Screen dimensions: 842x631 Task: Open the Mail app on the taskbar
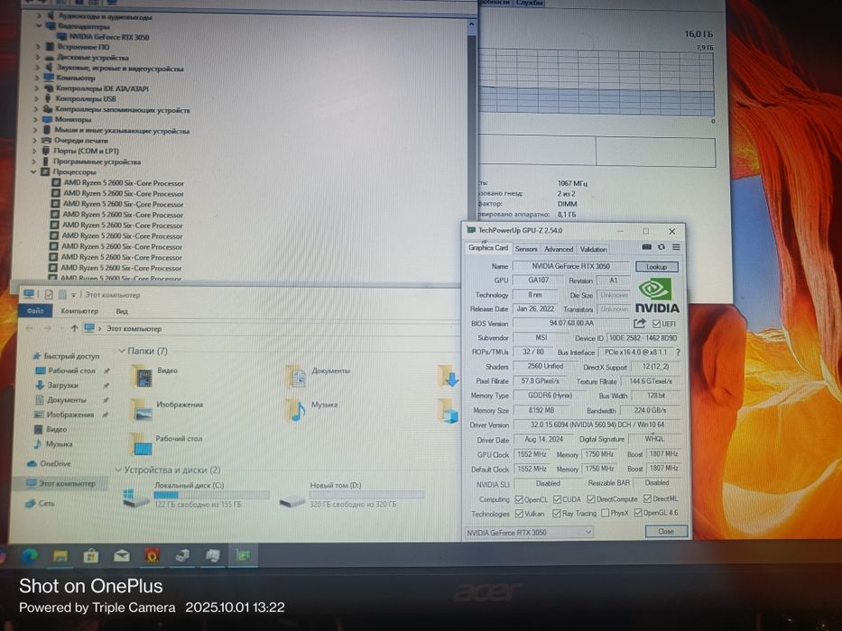[x=121, y=556]
